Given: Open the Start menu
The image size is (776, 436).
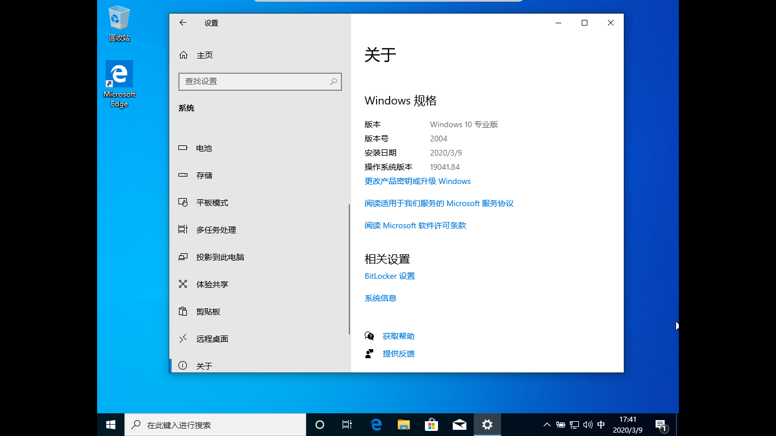Looking at the screenshot, I should pyautogui.click(x=110, y=424).
